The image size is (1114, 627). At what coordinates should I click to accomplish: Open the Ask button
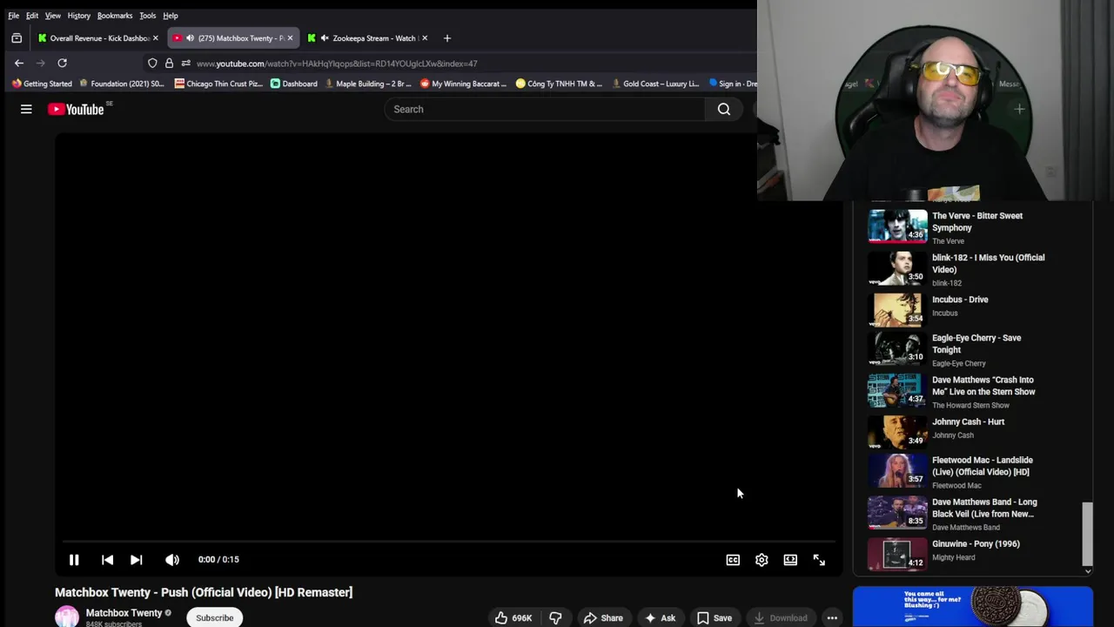click(660, 617)
